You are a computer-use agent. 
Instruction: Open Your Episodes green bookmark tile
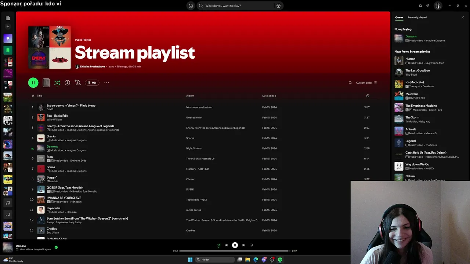pos(8,50)
